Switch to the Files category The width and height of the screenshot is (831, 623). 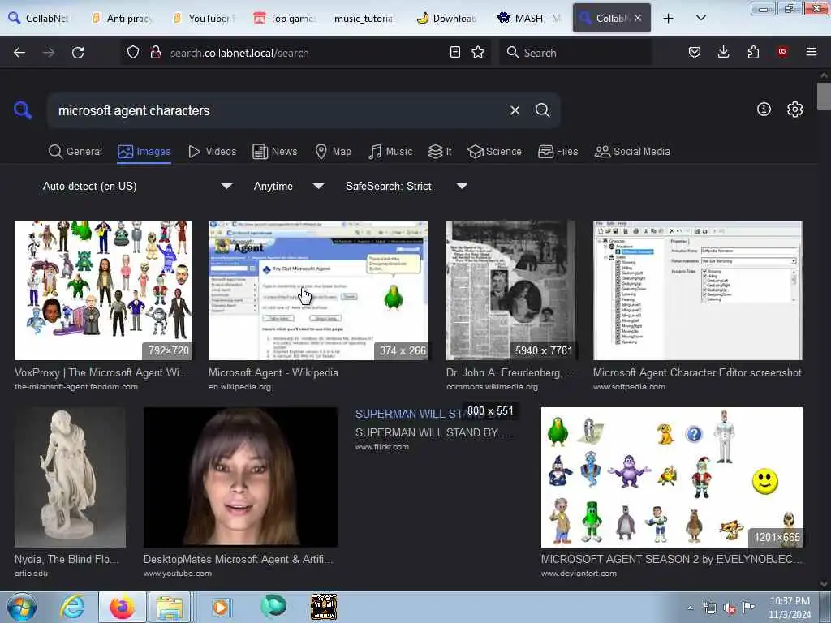coord(558,152)
